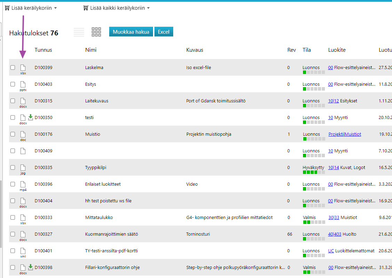The width and height of the screenshot is (392, 278).
Task: Select the Muistio row checkbox
Action: pos(13,134)
